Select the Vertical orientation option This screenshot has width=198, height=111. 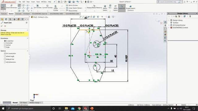[x=5, y=45]
